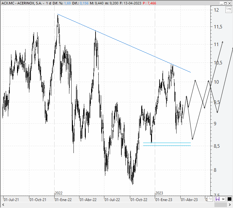Click the 01-Oct-22 date label
This screenshot has height=208, width=233.
pyautogui.click(x=139, y=199)
